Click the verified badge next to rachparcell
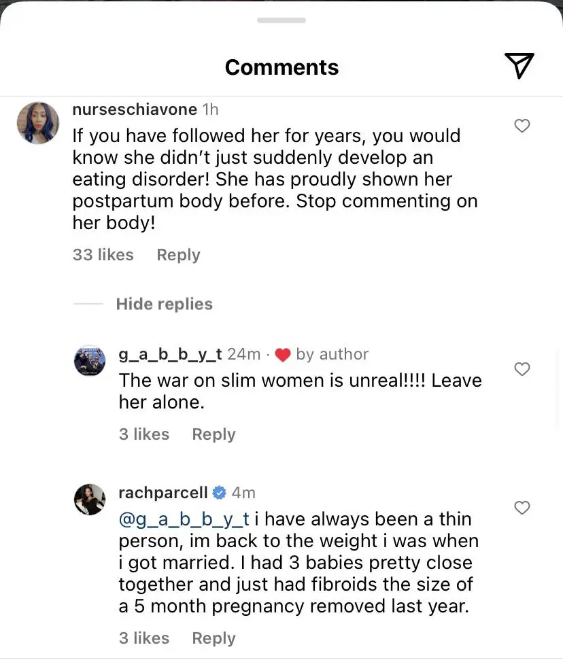 pyautogui.click(x=219, y=492)
